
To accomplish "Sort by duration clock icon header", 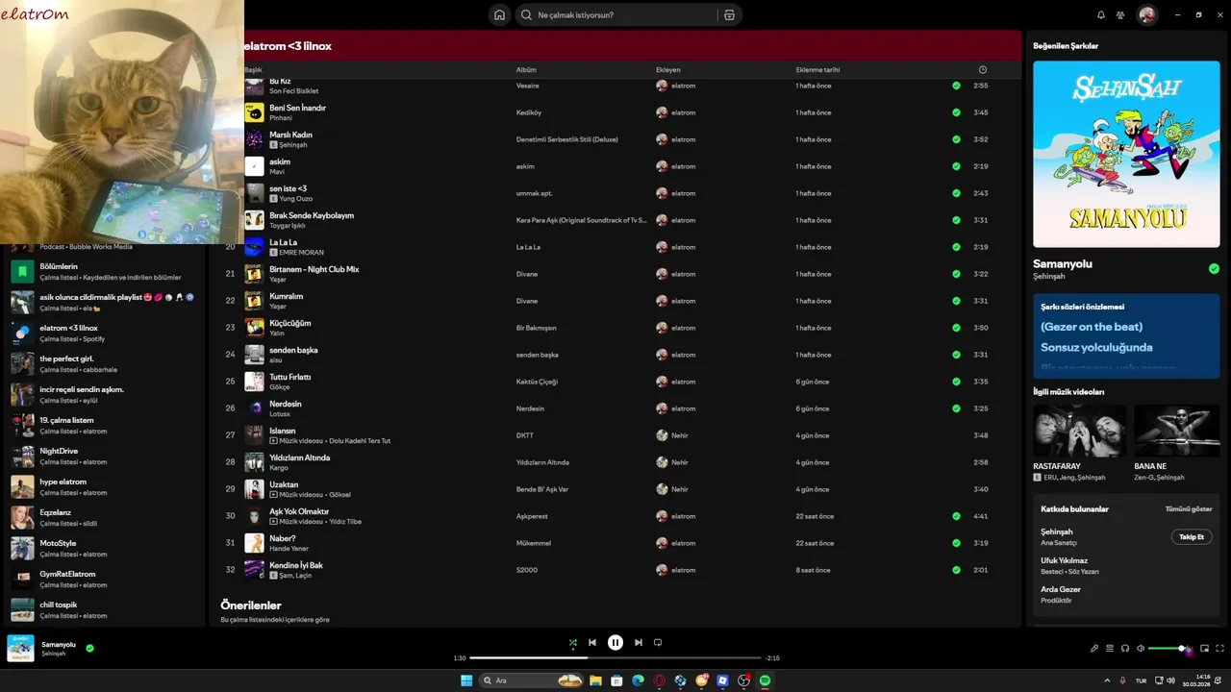I will pyautogui.click(x=982, y=70).
